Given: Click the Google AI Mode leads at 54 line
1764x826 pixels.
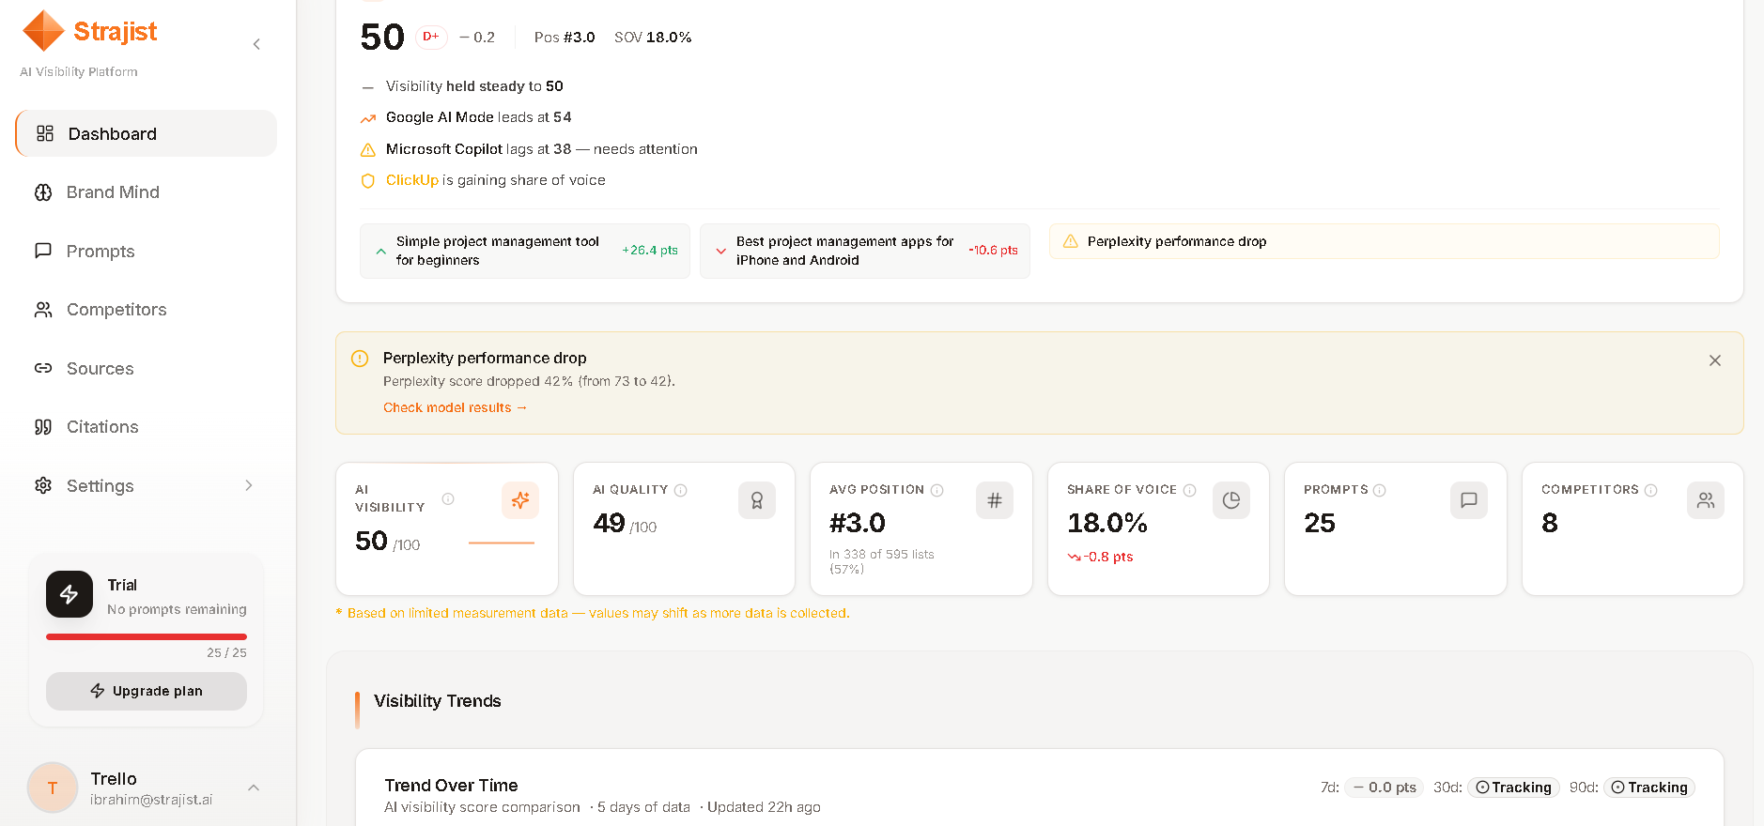Looking at the screenshot, I should [x=478, y=117].
